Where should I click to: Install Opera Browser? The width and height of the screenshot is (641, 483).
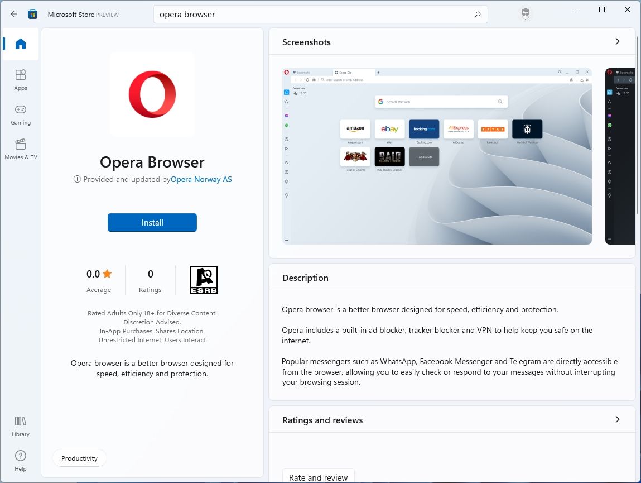(152, 223)
